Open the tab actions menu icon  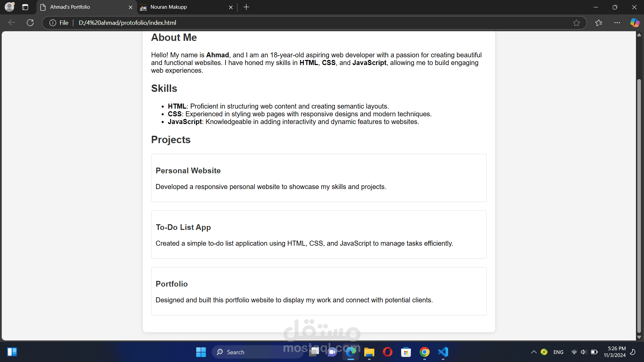click(25, 7)
